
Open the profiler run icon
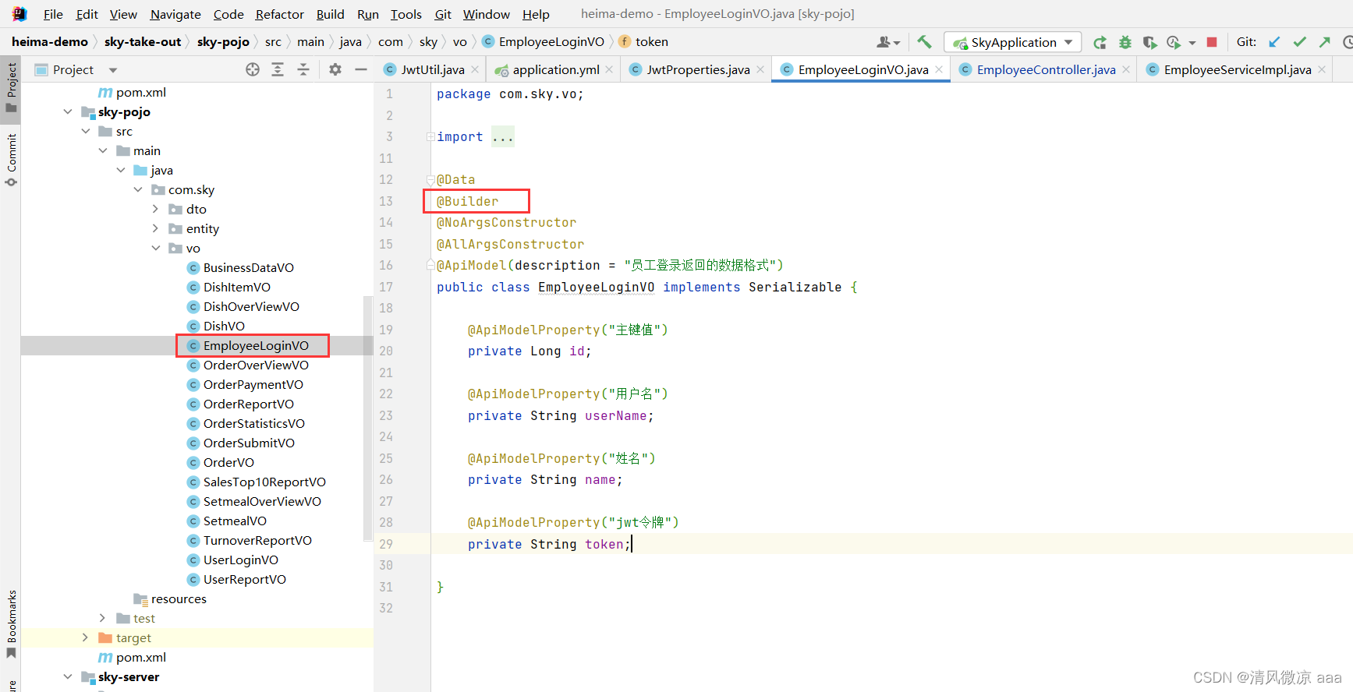click(x=1174, y=42)
